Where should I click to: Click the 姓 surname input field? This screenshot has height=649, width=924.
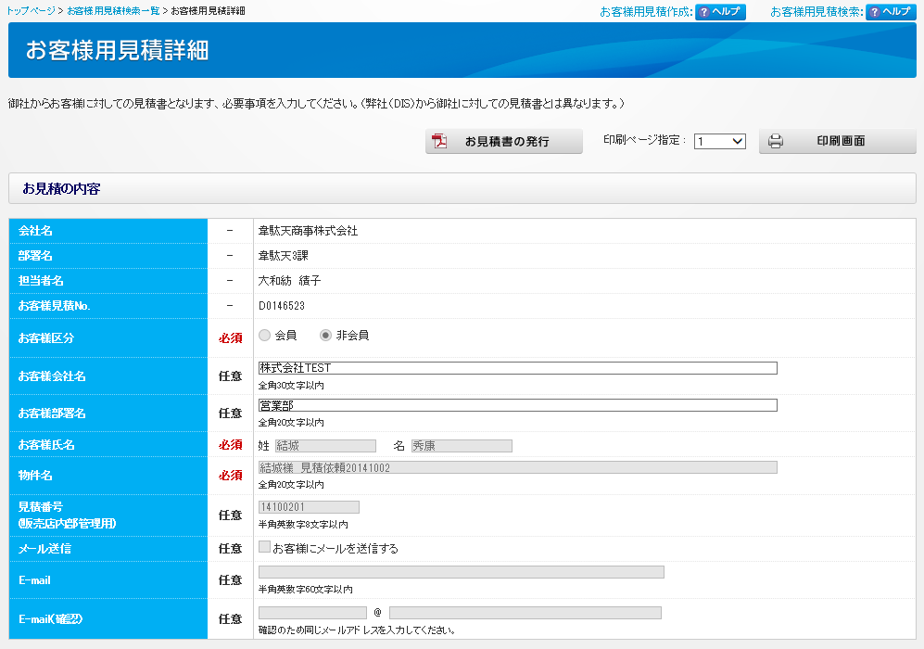(x=325, y=446)
